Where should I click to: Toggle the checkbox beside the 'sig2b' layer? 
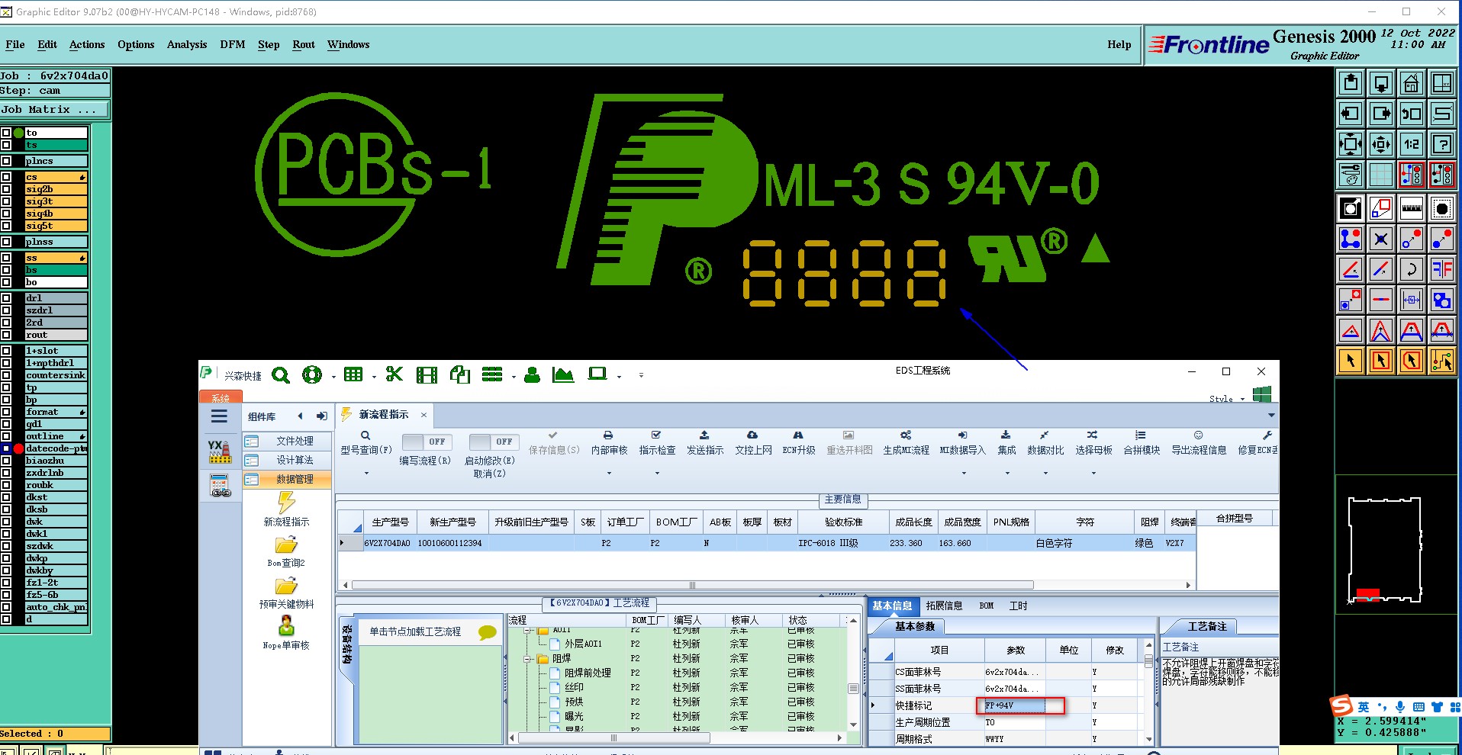pos(6,189)
